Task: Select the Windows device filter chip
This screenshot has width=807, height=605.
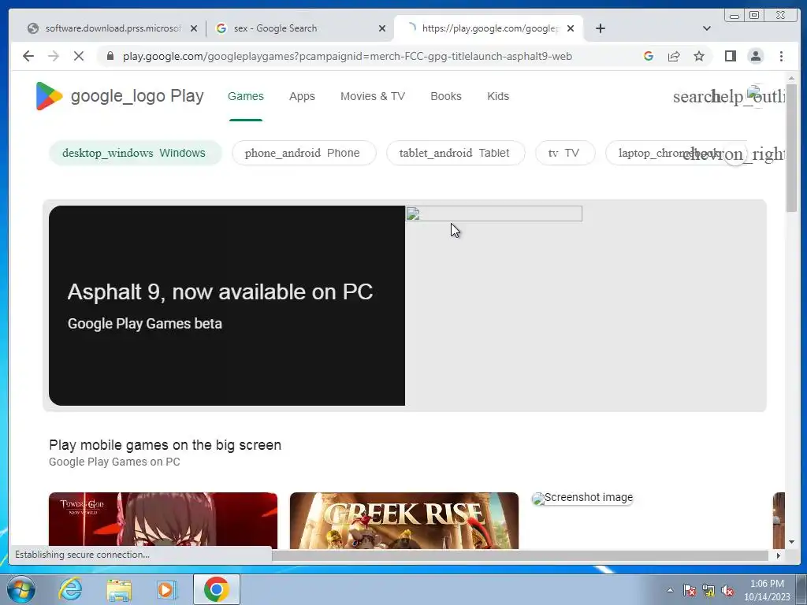Action: click(135, 153)
